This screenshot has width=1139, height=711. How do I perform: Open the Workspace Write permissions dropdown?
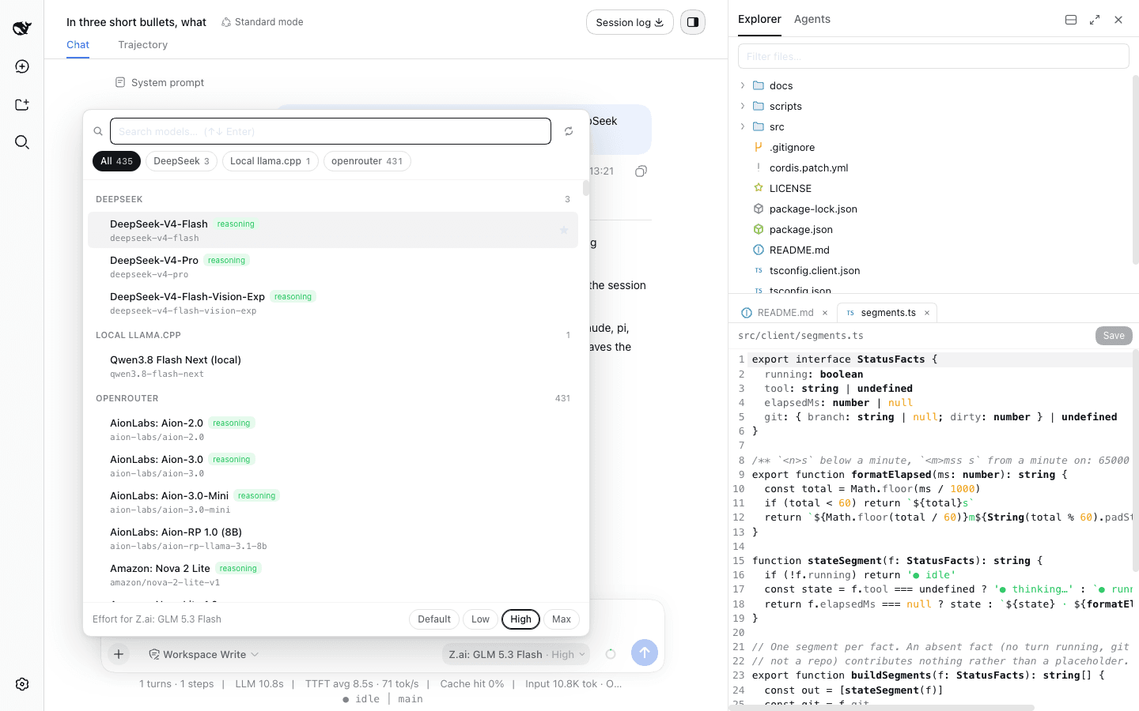click(203, 654)
